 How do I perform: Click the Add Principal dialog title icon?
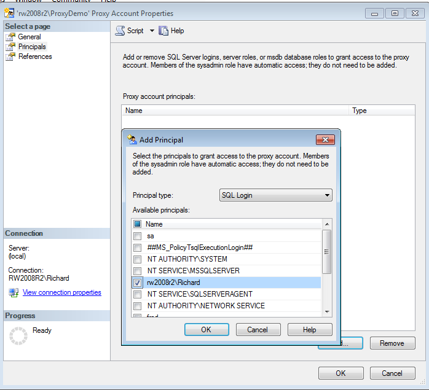coord(132,139)
